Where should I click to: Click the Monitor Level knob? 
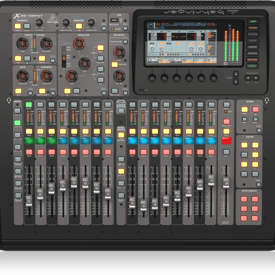click(x=66, y=22)
